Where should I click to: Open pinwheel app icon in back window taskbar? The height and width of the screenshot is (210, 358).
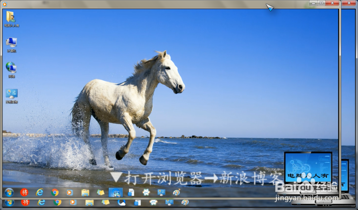pyautogui.click(x=154, y=203)
